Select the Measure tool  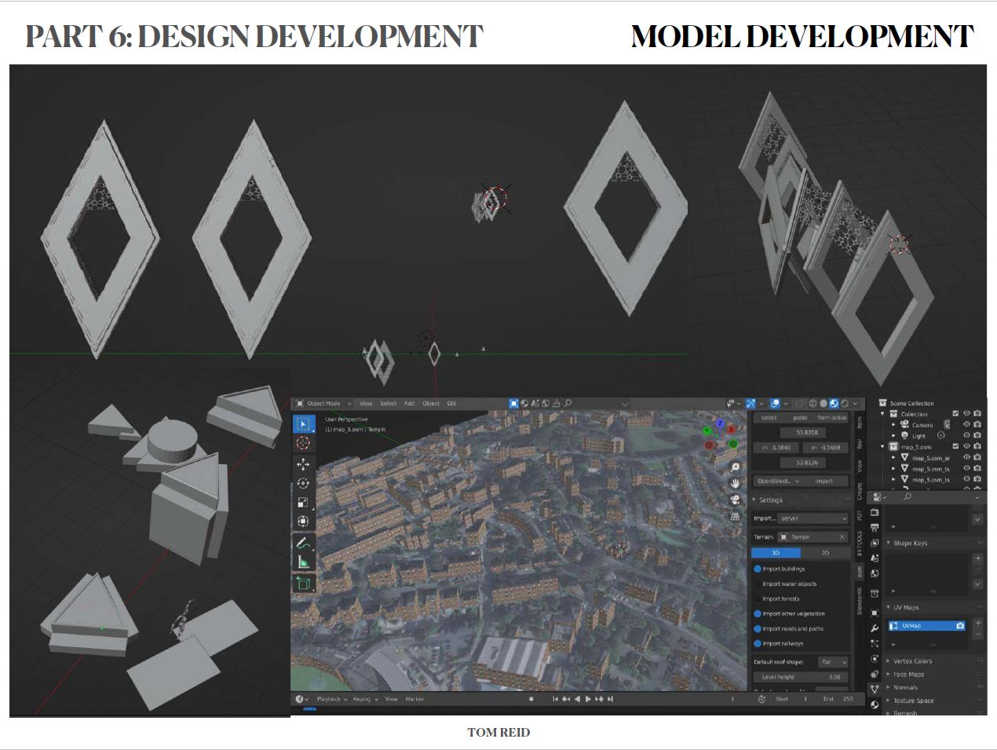click(303, 562)
